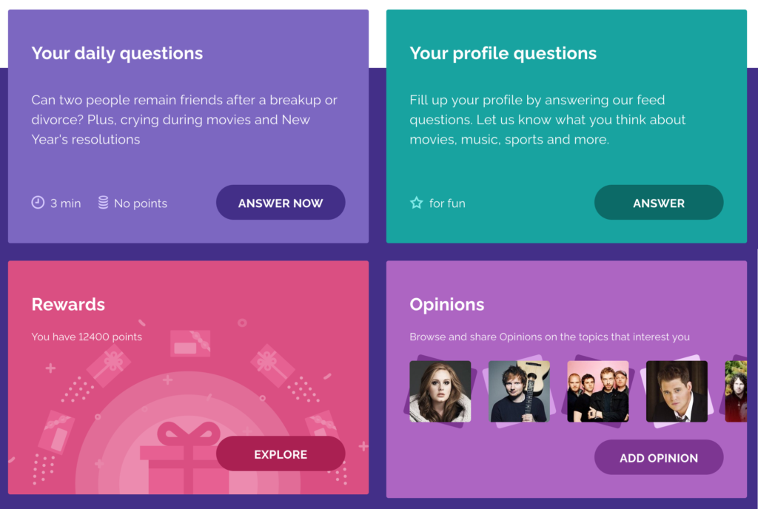This screenshot has height=509, width=758.
Task: Select the thumbnail of man in suit
Action: [x=677, y=391]
